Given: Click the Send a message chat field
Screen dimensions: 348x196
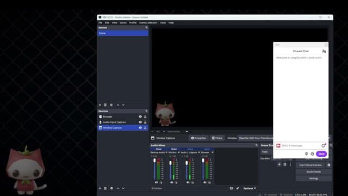Looking at the screenshot, I should [301, 145].
